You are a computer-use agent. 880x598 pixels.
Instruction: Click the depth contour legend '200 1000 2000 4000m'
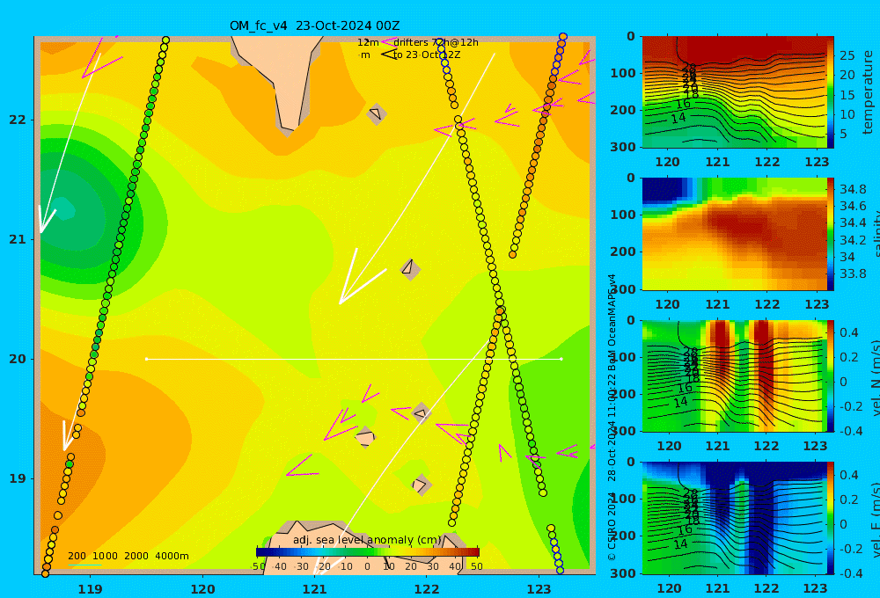coord(128,556)
